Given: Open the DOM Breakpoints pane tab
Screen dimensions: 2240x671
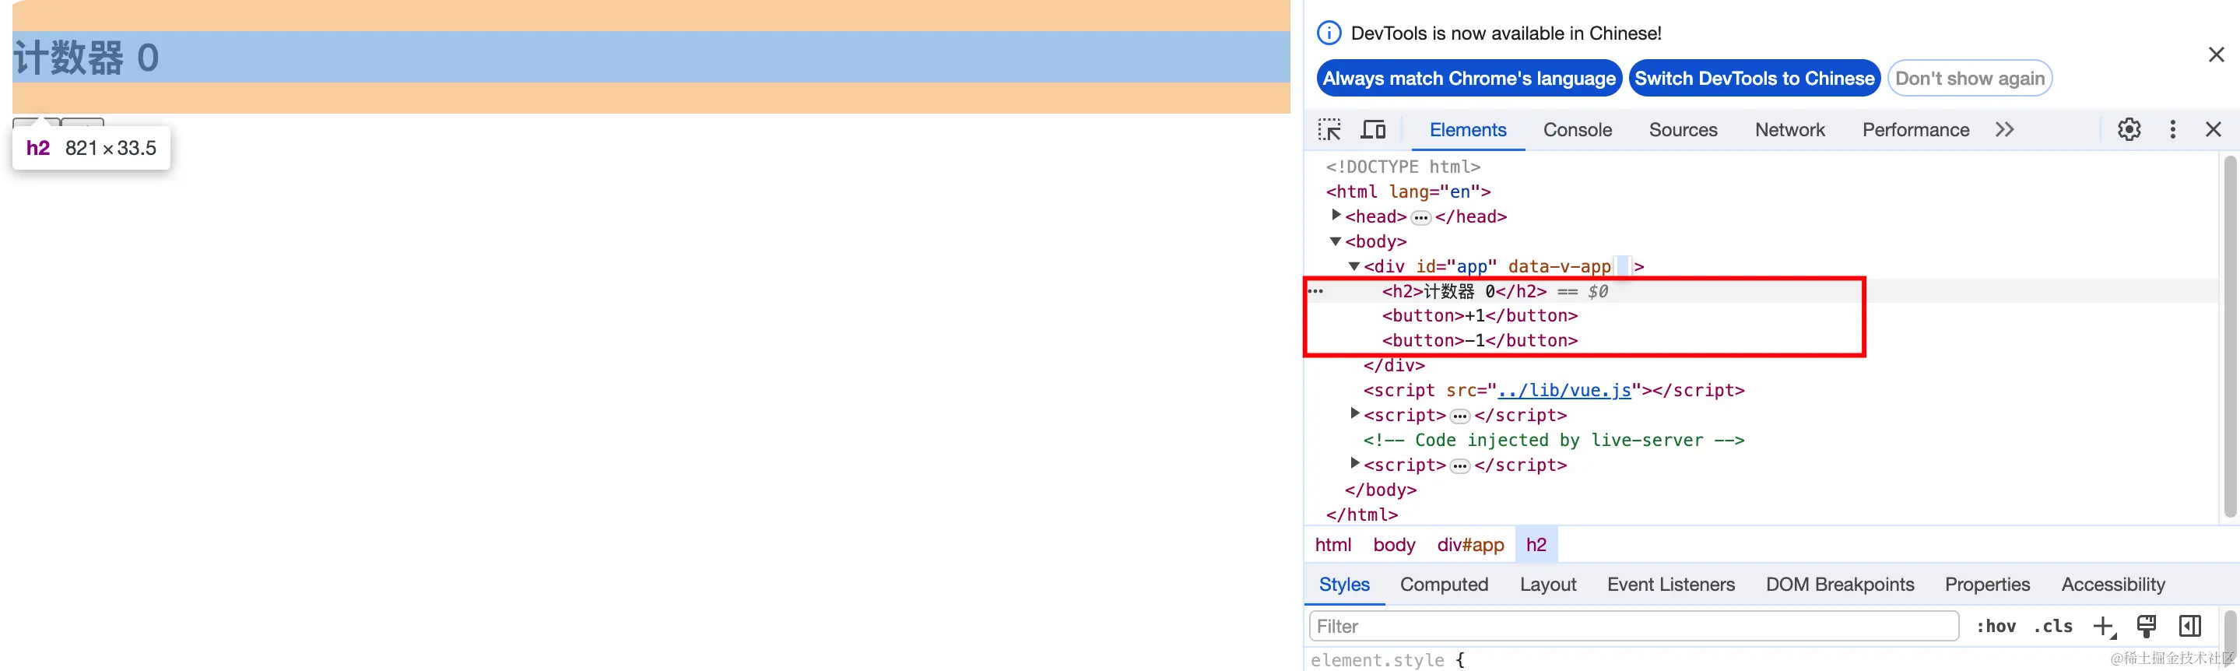Looking at the screenshot, I should 1840,584.
